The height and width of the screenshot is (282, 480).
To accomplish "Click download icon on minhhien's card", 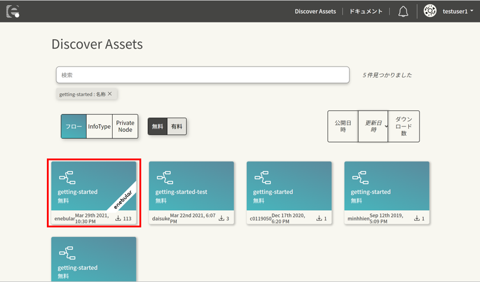I will [x=417, y=218].
